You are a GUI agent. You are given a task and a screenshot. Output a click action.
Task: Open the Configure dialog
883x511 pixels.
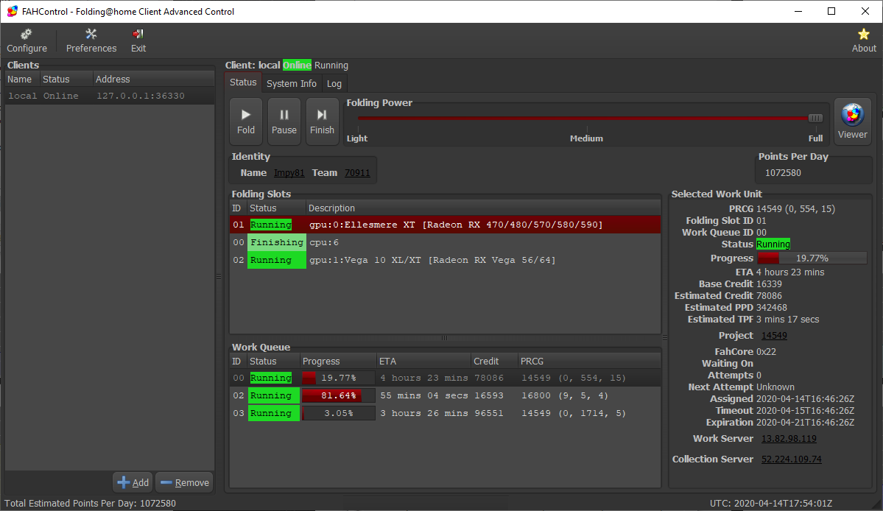27,40
